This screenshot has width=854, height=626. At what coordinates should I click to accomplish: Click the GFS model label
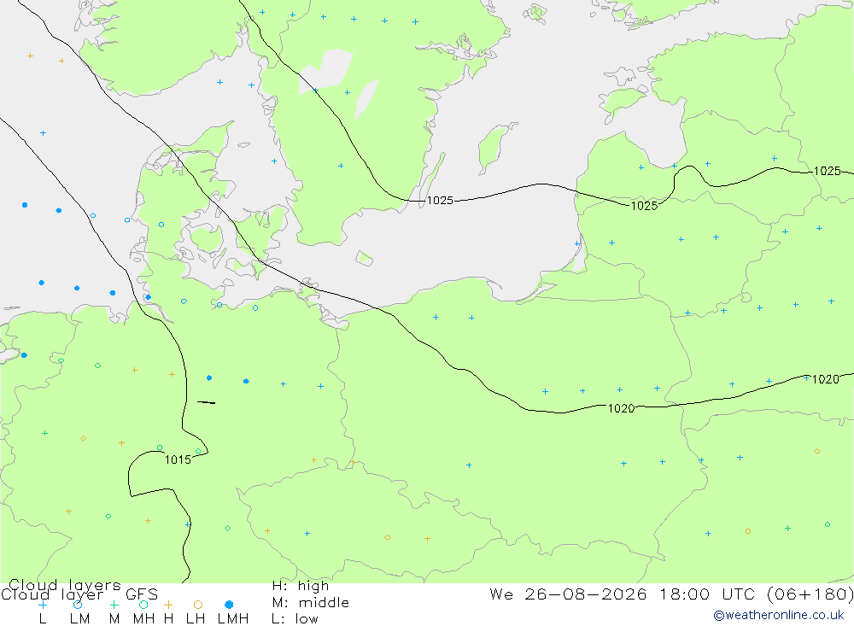tap(142, 594)
